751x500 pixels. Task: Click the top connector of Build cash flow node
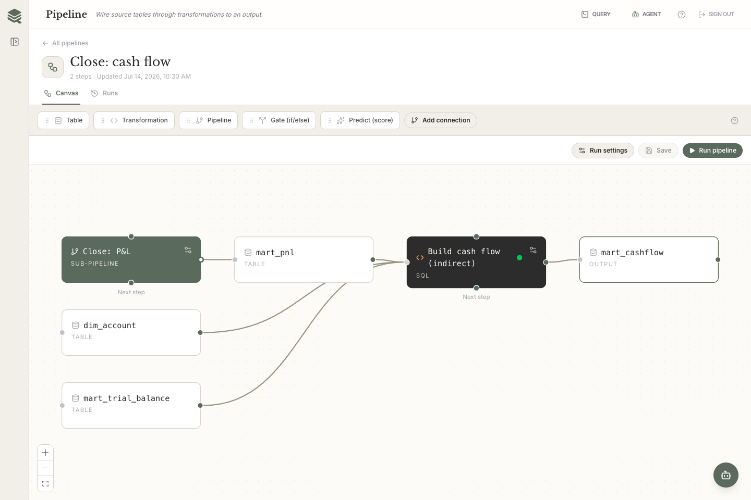click(476, 236)
